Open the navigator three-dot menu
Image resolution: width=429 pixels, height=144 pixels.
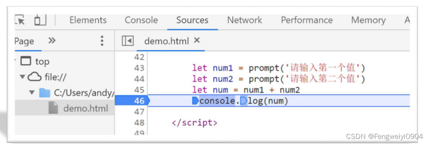102,41
